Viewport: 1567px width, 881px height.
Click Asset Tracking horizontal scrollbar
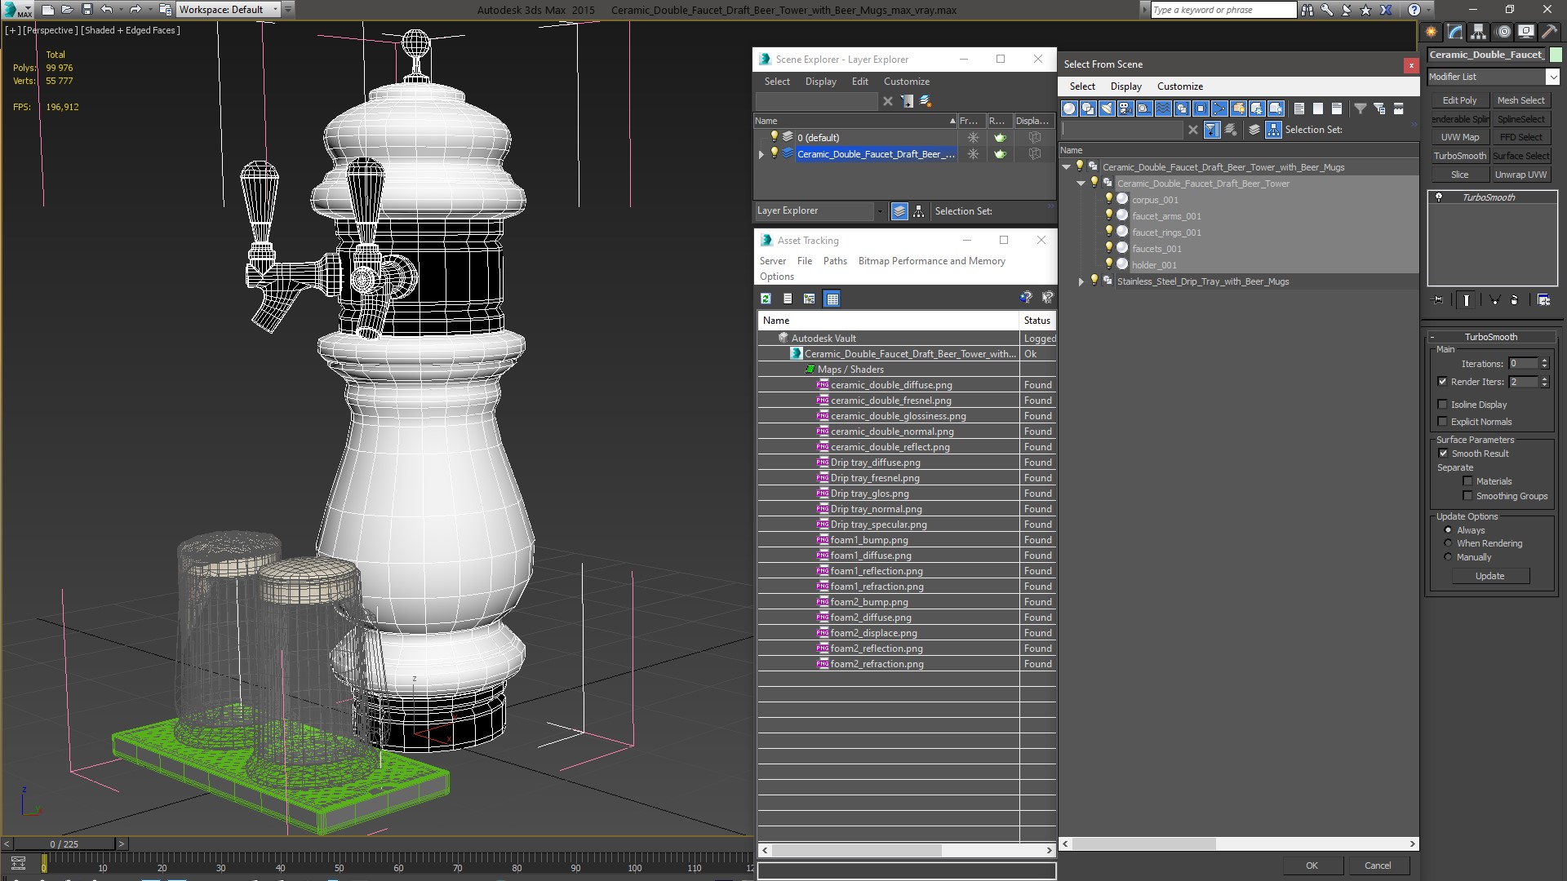point(857,850)
